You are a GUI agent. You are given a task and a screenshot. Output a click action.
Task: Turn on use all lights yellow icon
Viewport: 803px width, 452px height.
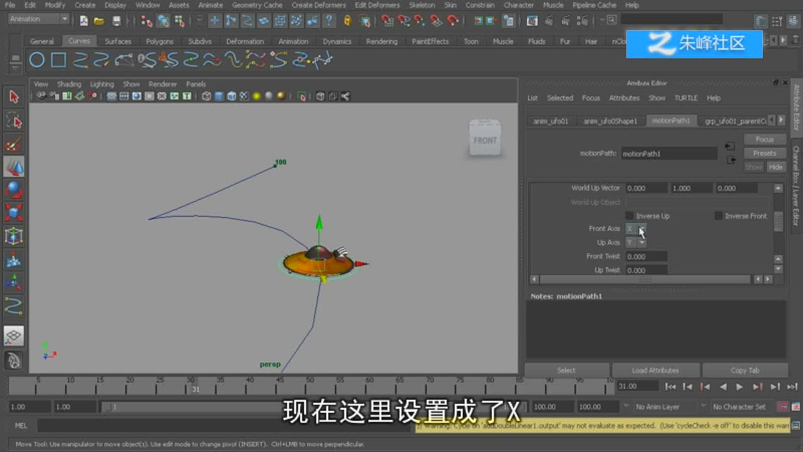click(x=257, y=96)
